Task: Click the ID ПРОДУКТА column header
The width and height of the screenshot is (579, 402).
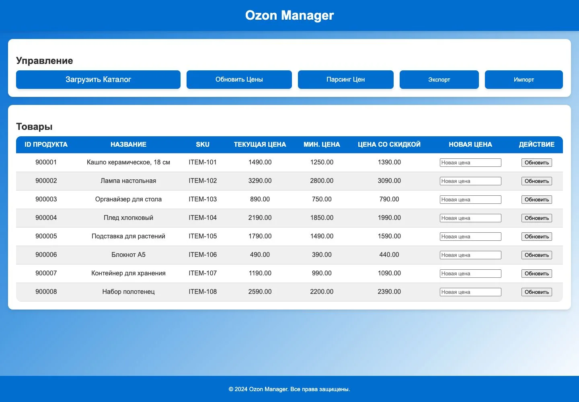Action: 46,145
